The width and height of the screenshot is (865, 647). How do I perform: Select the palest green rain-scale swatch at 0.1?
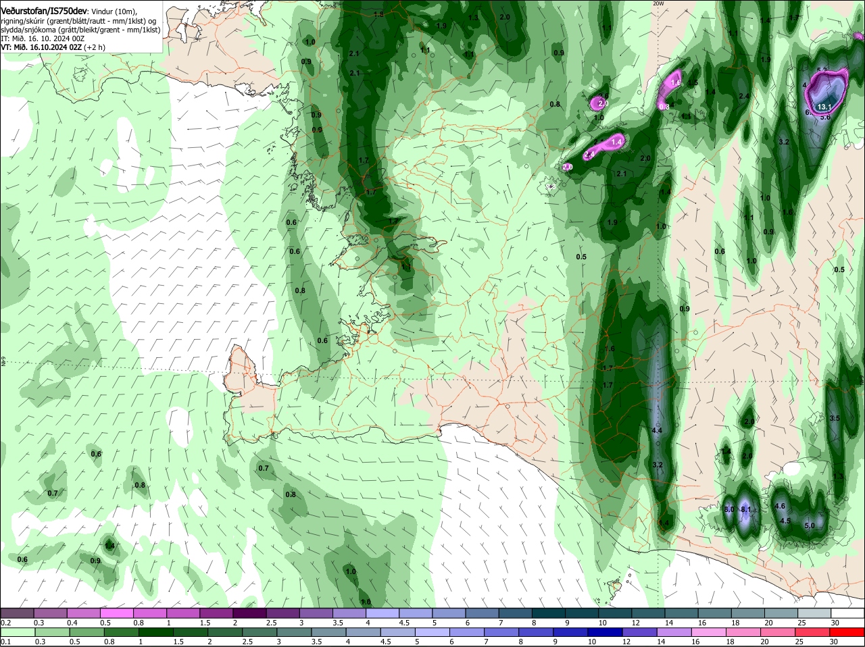(x=18, y=632)
